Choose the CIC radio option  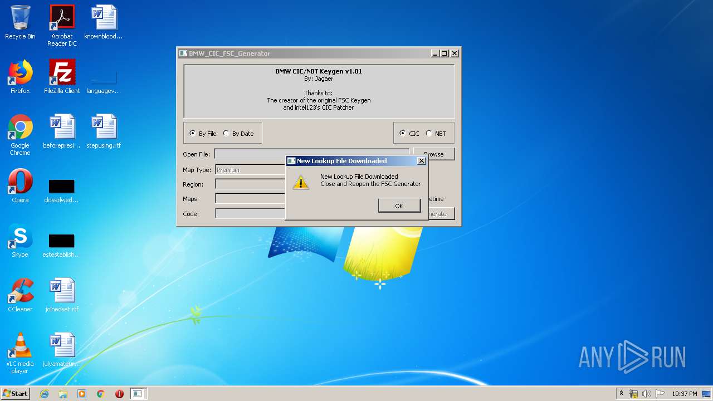409,134
